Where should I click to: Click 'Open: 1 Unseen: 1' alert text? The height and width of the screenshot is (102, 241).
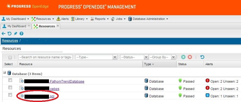pyautogui.click(x=224, y=96)
